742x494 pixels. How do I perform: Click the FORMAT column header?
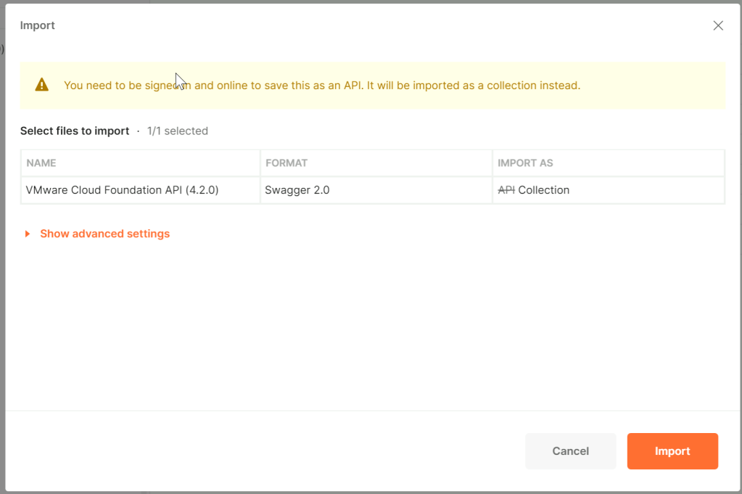(287, 163)
